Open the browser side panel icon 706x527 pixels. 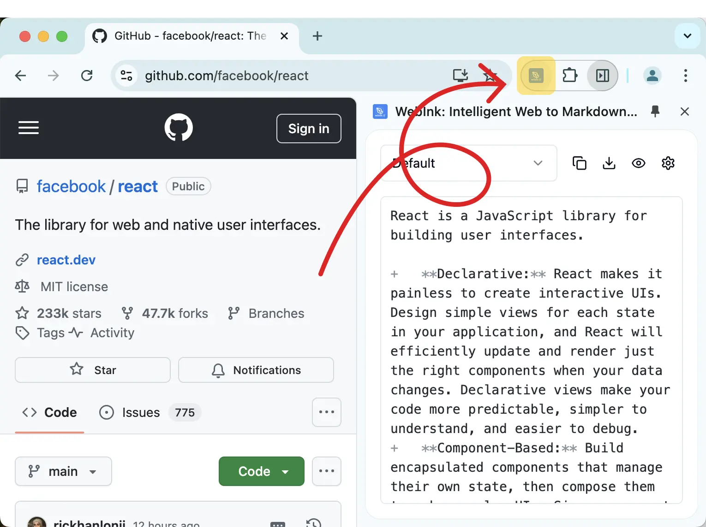(x=602, y=75)
